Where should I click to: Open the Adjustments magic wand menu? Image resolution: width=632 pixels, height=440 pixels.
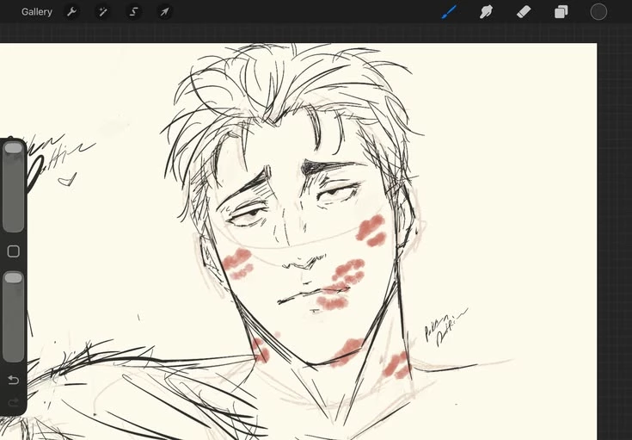point(103,12)
